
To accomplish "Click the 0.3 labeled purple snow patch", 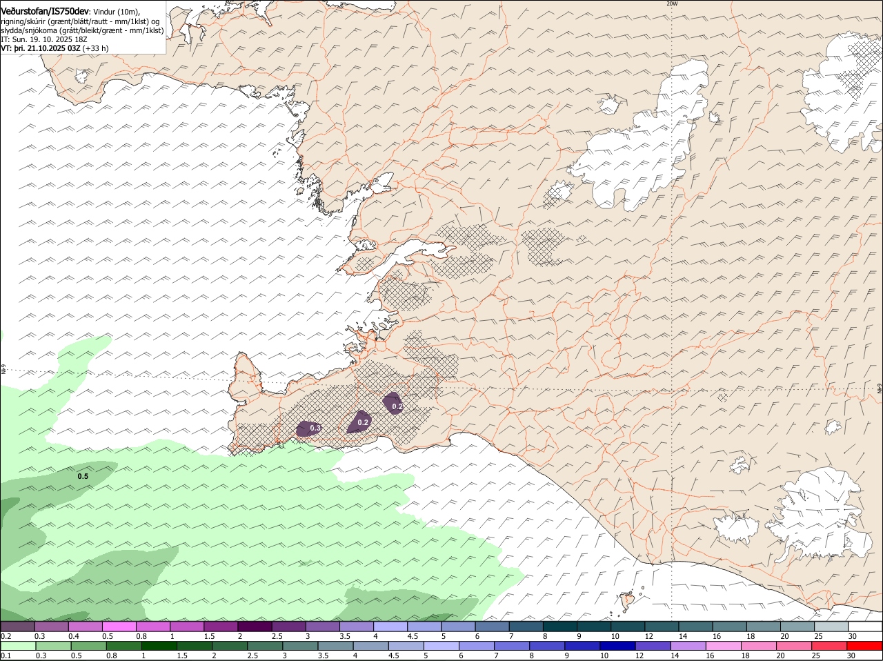I will [x=310, y=428].
